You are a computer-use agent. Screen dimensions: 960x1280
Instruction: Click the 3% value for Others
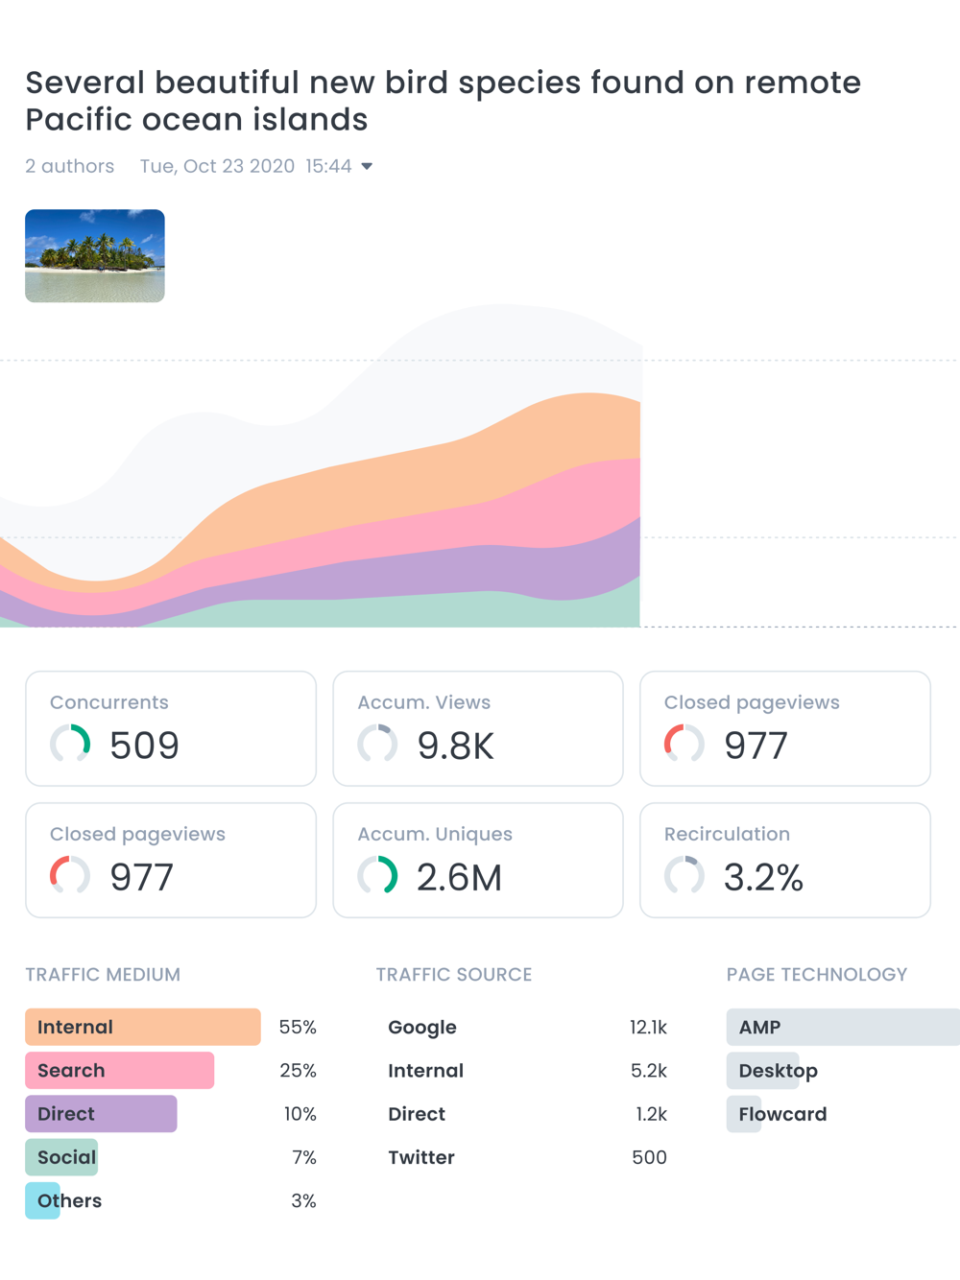(x=304, y=1200)
